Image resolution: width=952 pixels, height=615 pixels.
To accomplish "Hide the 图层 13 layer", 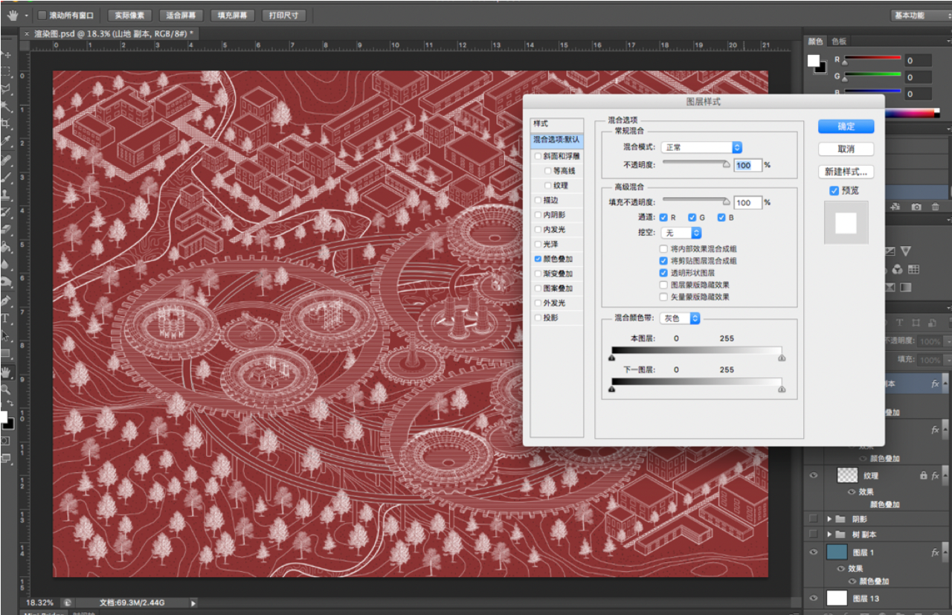I will click(x=813, y=599).
